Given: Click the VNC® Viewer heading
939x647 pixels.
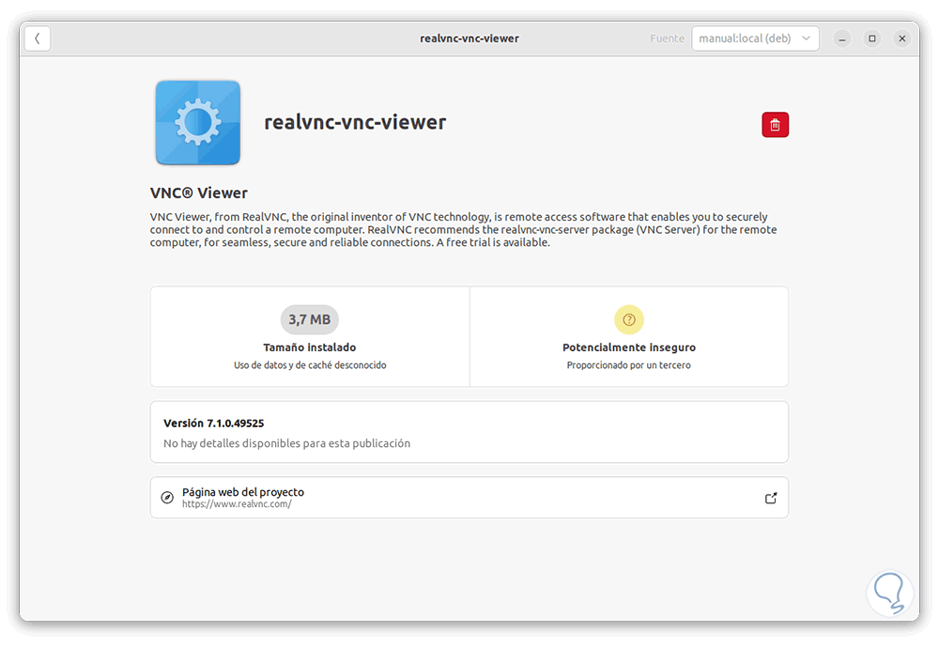Looking at the screenshot, I should tap(199, 193).
